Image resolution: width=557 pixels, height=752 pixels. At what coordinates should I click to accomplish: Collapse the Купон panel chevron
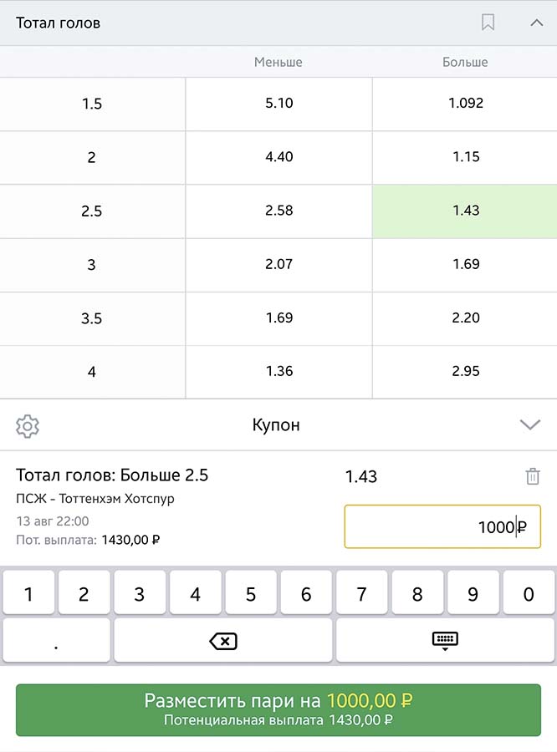530,424
